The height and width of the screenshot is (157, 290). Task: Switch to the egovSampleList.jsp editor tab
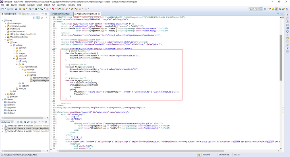click(61, 14)
